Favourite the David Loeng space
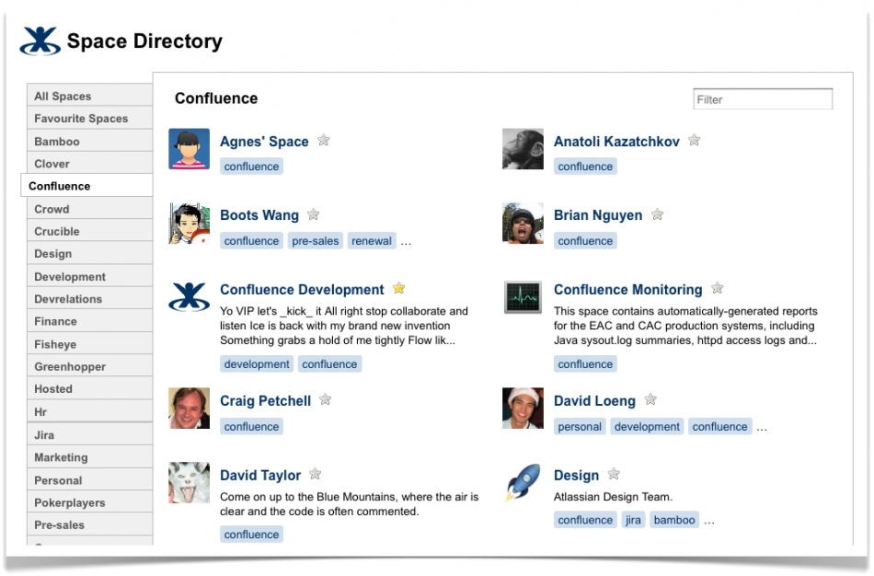This screenshot has width=874, height=576. pyautogui.click(x=650, y=399)
